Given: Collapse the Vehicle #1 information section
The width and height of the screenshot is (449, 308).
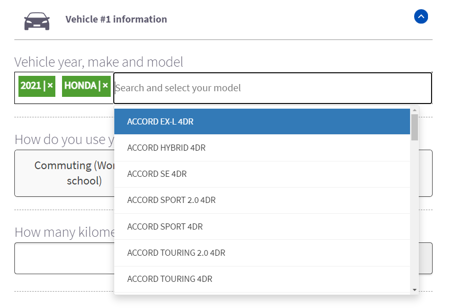Looking at the screenshot, I should [x=421, y=17].
